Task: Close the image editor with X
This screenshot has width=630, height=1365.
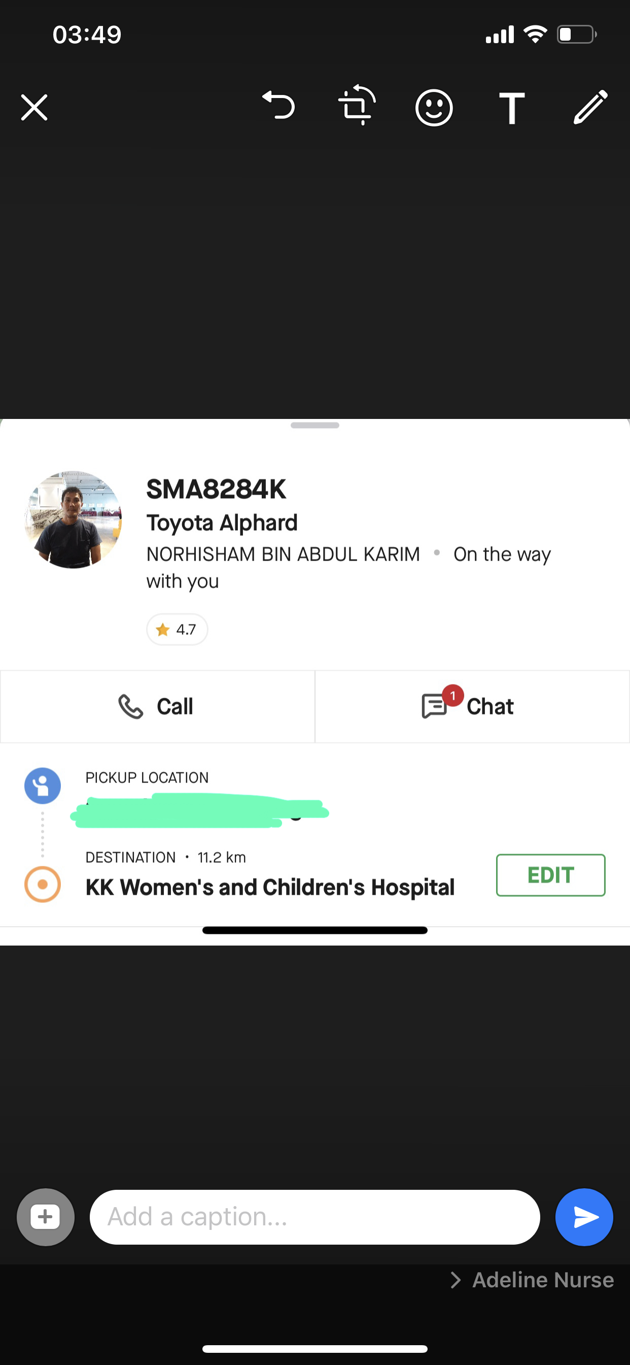Action: pyautogui.click(x=34, y=108)
